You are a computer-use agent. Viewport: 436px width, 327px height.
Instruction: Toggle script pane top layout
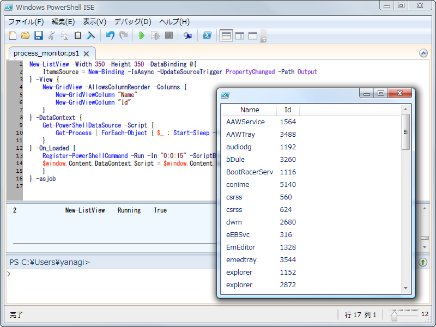pos(226,36)
